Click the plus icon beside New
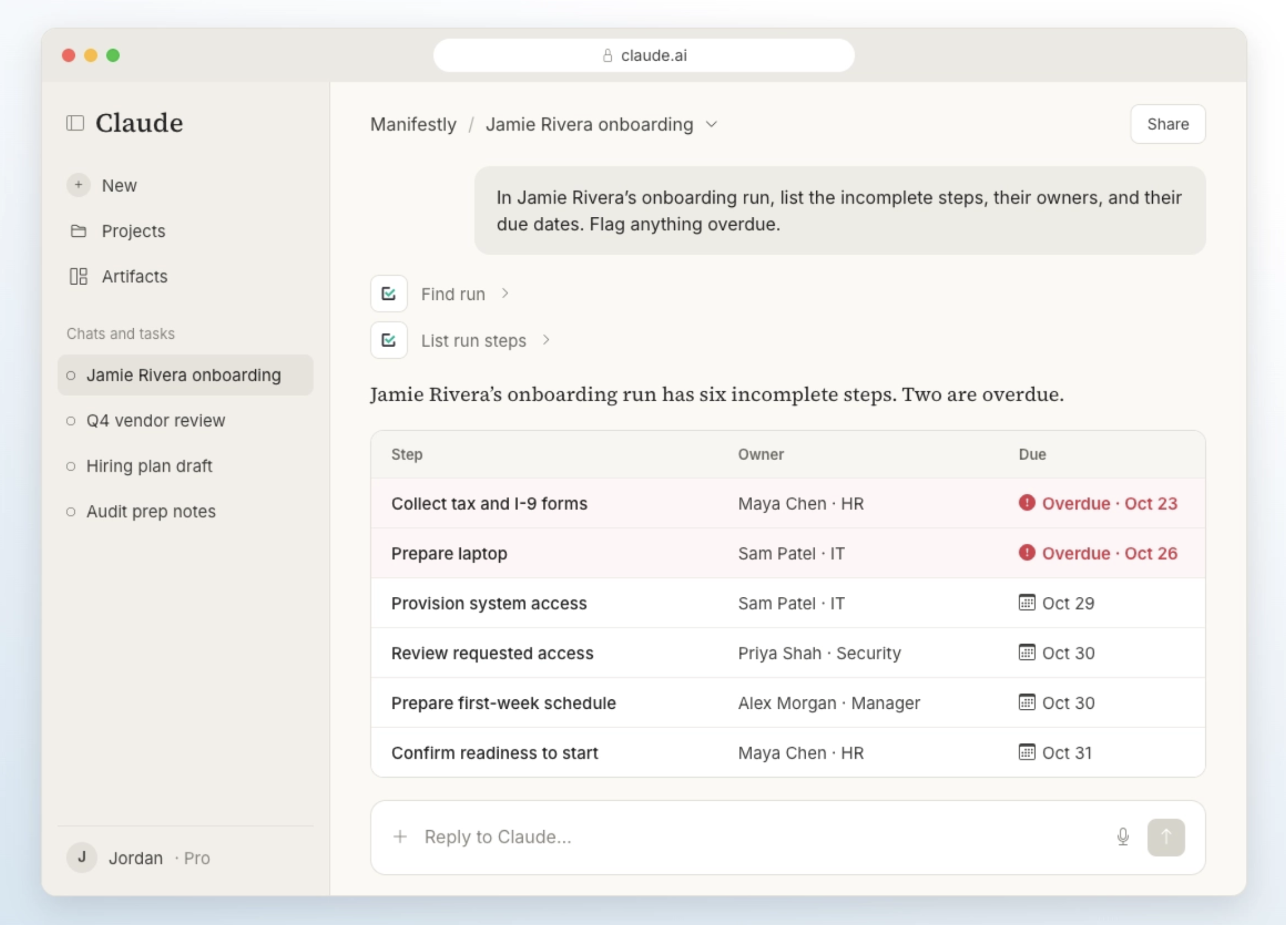Viewport: 1286px width, 925px height. [x=78, y=185]
